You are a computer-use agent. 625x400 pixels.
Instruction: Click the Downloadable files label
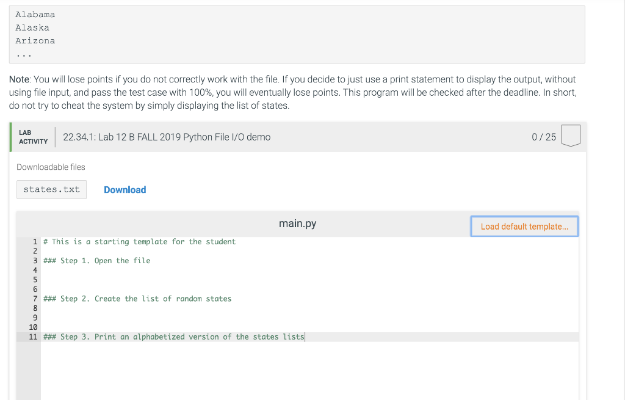(x=51, y=167)
